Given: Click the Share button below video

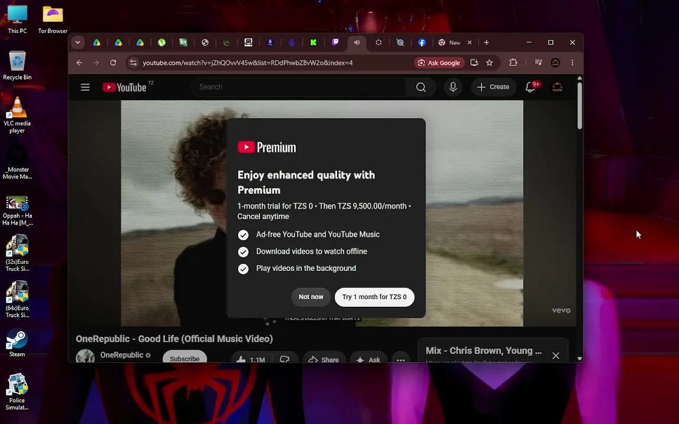Looking at the screenshot, I should [x=324, y=357].
